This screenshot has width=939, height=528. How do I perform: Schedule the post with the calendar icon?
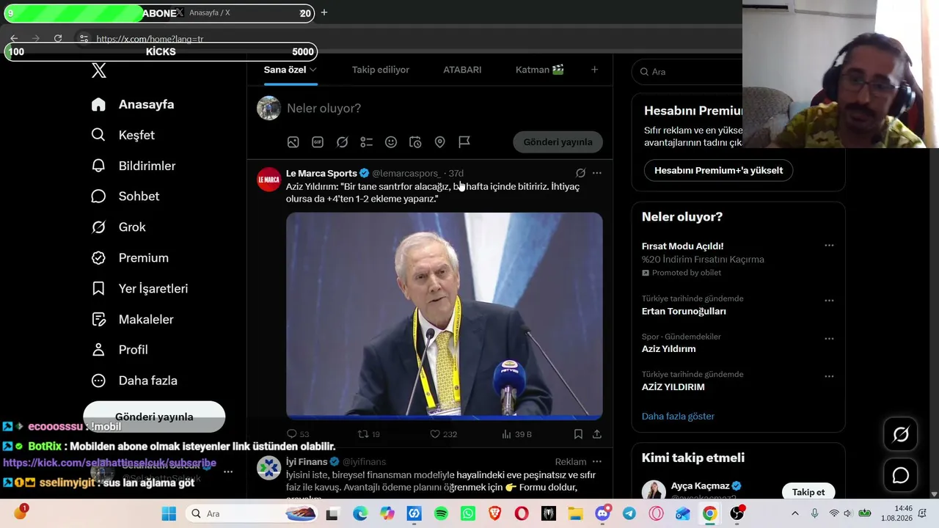click(x=415, y=142)
